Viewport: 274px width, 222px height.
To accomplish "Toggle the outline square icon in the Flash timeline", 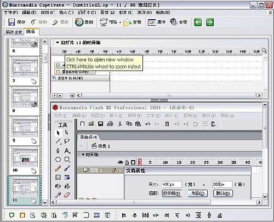I will [x=133, y=162].
